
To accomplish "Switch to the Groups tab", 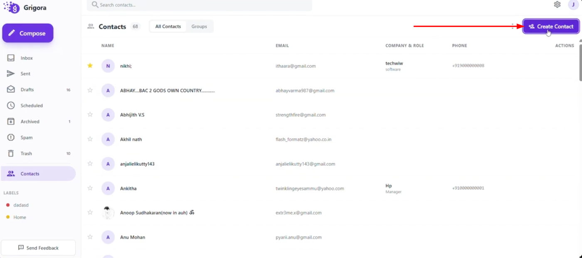I will [x=199, y=26].
